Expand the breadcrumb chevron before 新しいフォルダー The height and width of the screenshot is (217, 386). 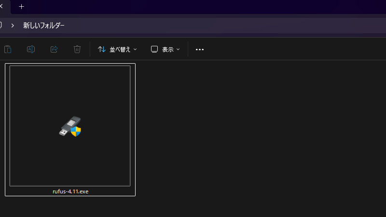point(13,26)
